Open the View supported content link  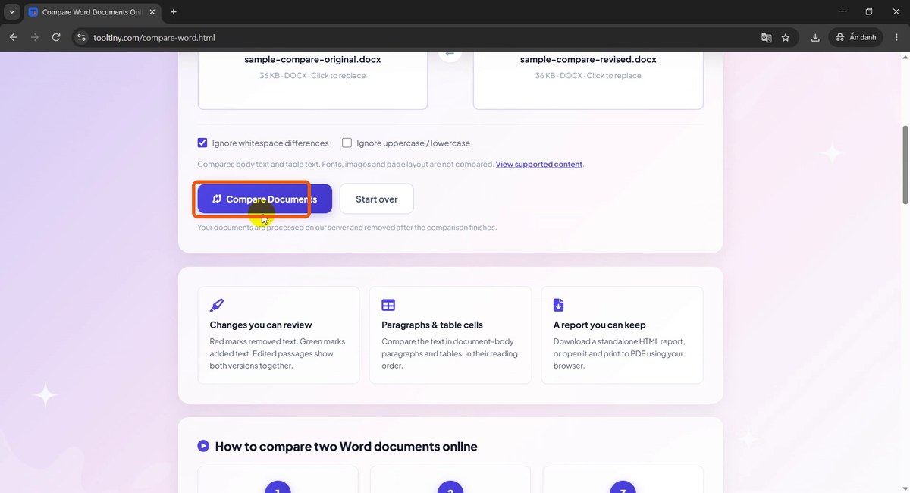click(x=539, y=164)
